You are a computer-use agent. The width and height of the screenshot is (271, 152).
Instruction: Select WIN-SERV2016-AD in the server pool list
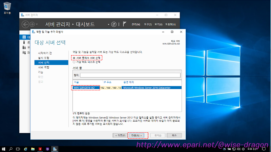coord(84,88)
